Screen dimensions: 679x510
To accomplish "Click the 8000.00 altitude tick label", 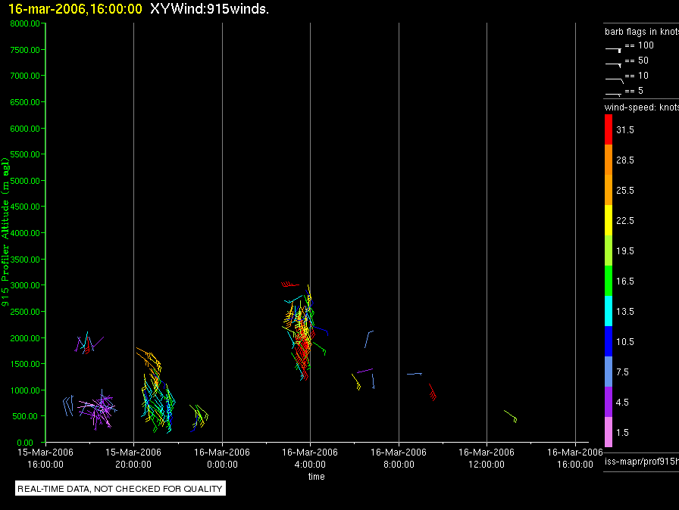I will click(x=25, y=23).
